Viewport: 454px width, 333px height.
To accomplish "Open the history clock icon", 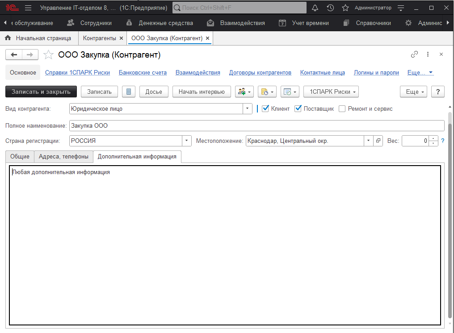I will (x=330, y=8).
